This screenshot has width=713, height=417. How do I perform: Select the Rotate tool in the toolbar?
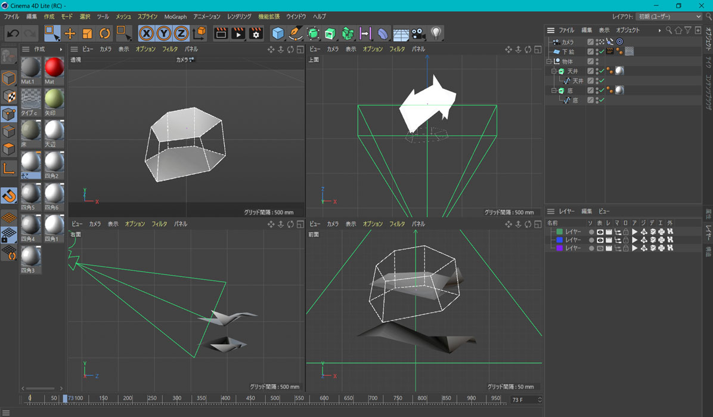(104, 34)
